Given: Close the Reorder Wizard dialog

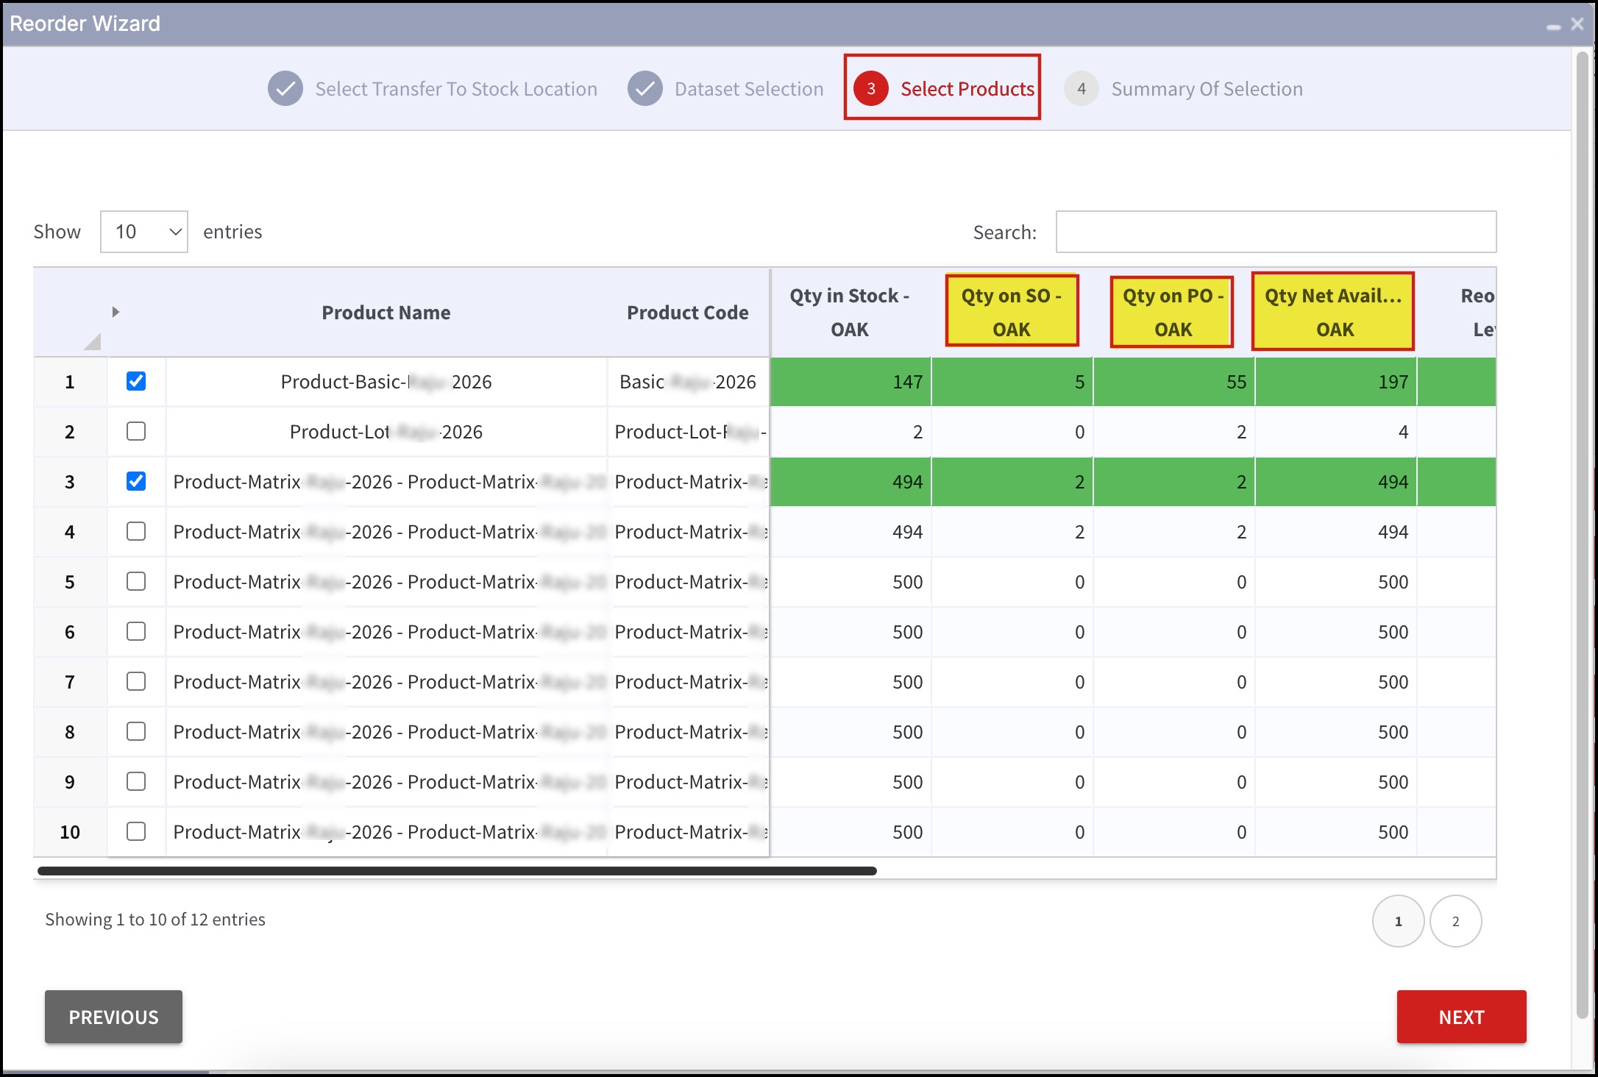Looking at the screenshot, I should [1577, 24].
